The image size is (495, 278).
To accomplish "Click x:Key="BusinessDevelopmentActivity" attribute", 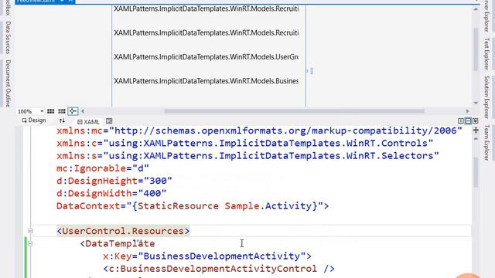I will pyautogui.click(x=207, y=256).
